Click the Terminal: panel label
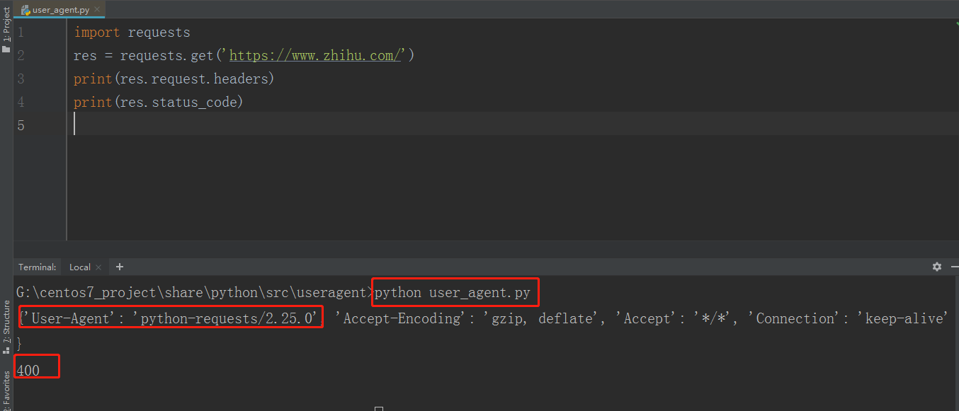 (x=37, y=267)
